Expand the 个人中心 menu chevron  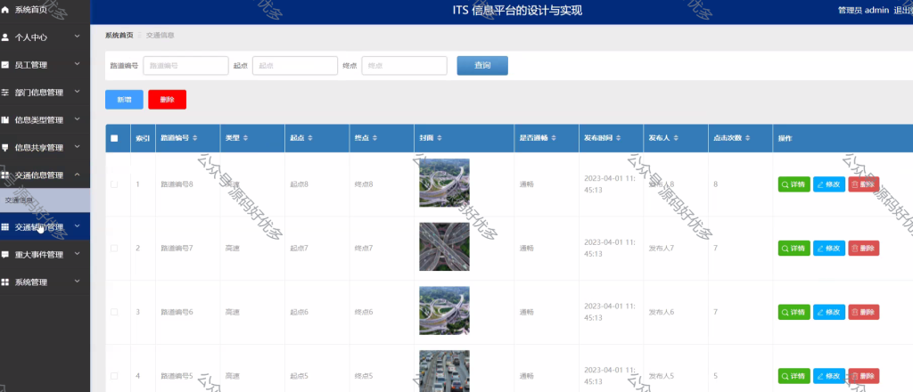78,37
